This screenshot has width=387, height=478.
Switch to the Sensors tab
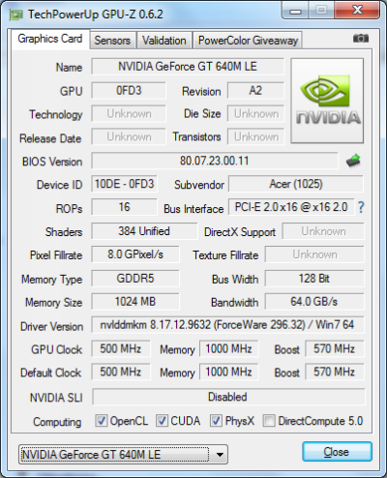click(112, 41)
